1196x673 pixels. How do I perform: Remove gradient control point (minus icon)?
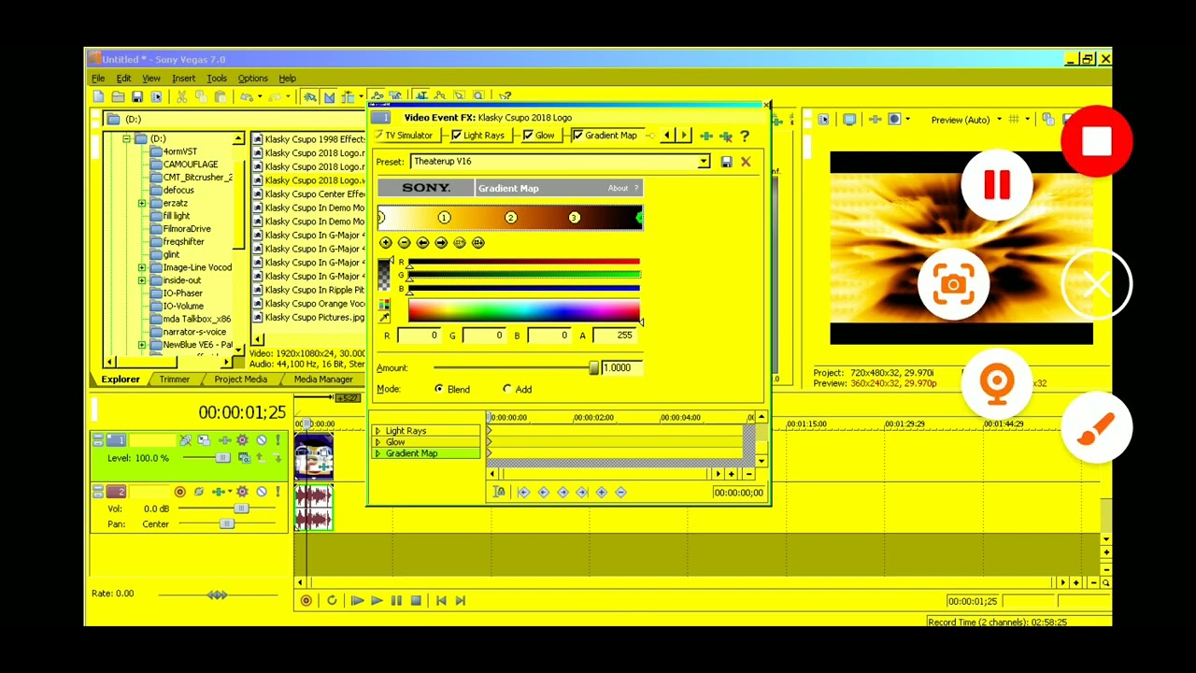(x=405, y=243)
